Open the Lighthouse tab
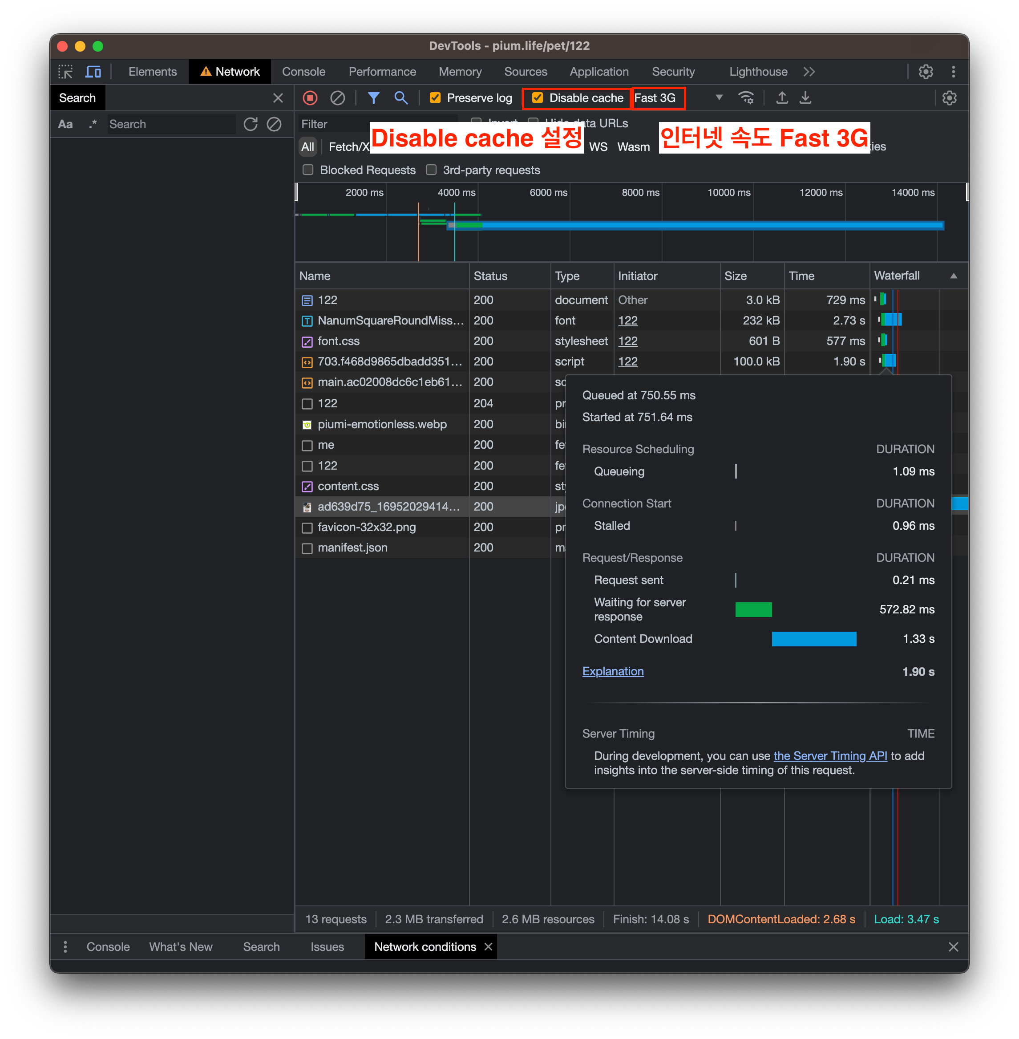 click(758, 72)
